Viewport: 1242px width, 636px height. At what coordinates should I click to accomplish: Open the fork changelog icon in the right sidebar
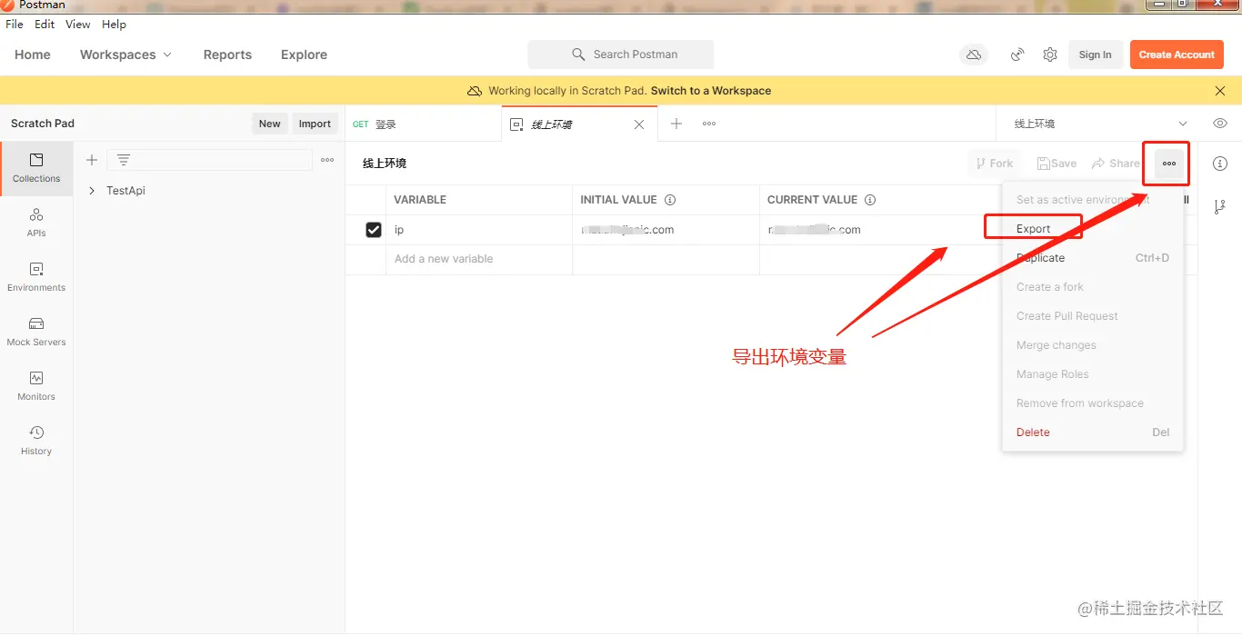pos(1220,207)
